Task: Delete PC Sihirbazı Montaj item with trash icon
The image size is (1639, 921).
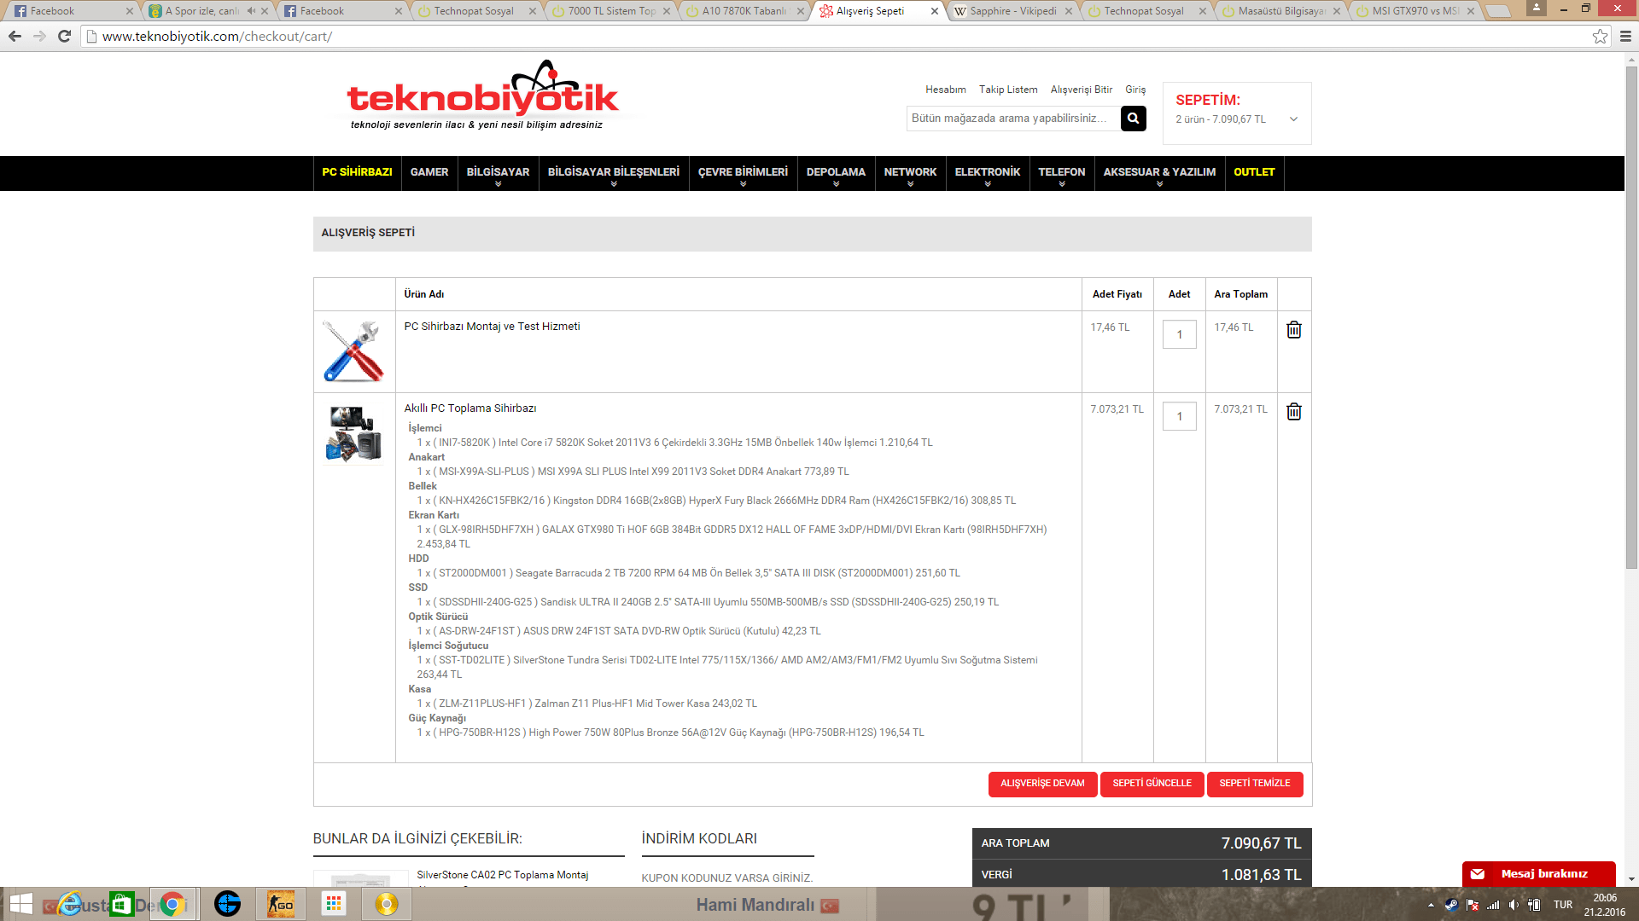Action: (1294, 329)
